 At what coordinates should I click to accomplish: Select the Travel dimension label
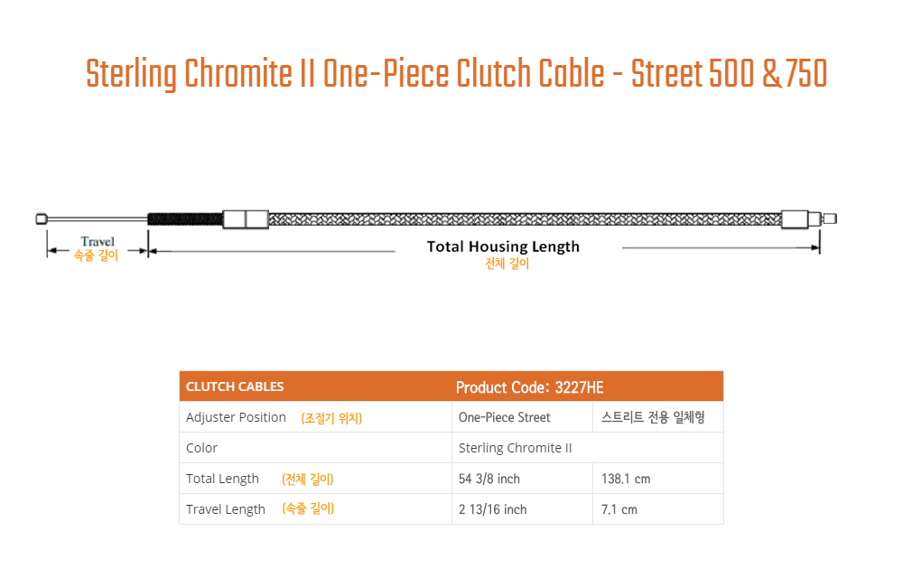(98, 241)
